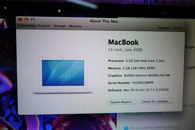Viewport: 195px width, 130px height.
Task: Minimize About This Mac with yellow button
Action: (x=26, y=20)
